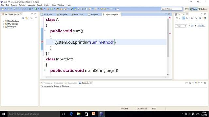Switch to the Javadoc tab
Screen dimensions: 209x117
pos(58,83)
